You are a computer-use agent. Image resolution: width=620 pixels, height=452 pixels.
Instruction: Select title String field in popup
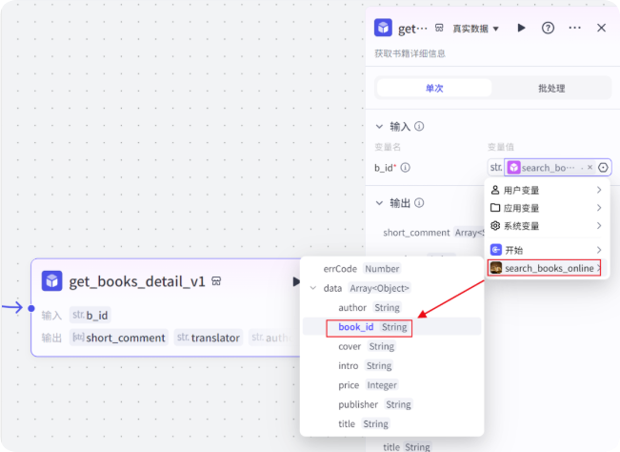[391, 424]
